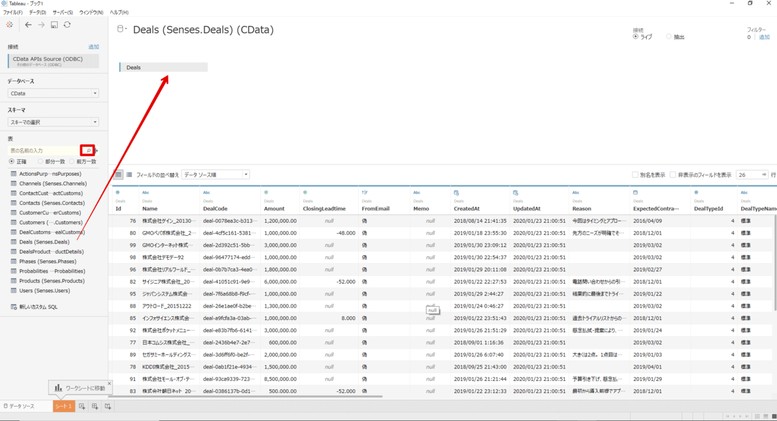This screenshot has width=777, height=421.
Task: Open the データ ソース順 sort dropdown
Action: [x=216, y=174]
